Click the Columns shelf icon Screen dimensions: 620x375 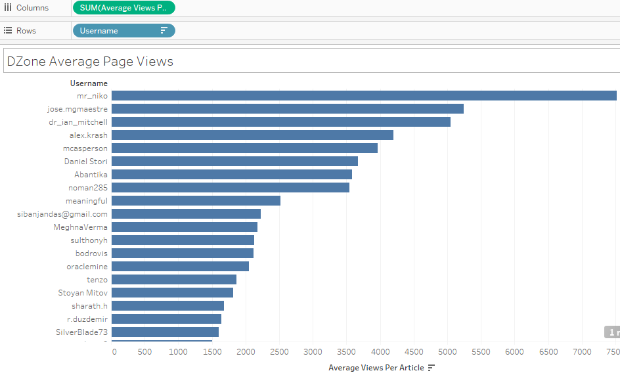click(7, 7)
